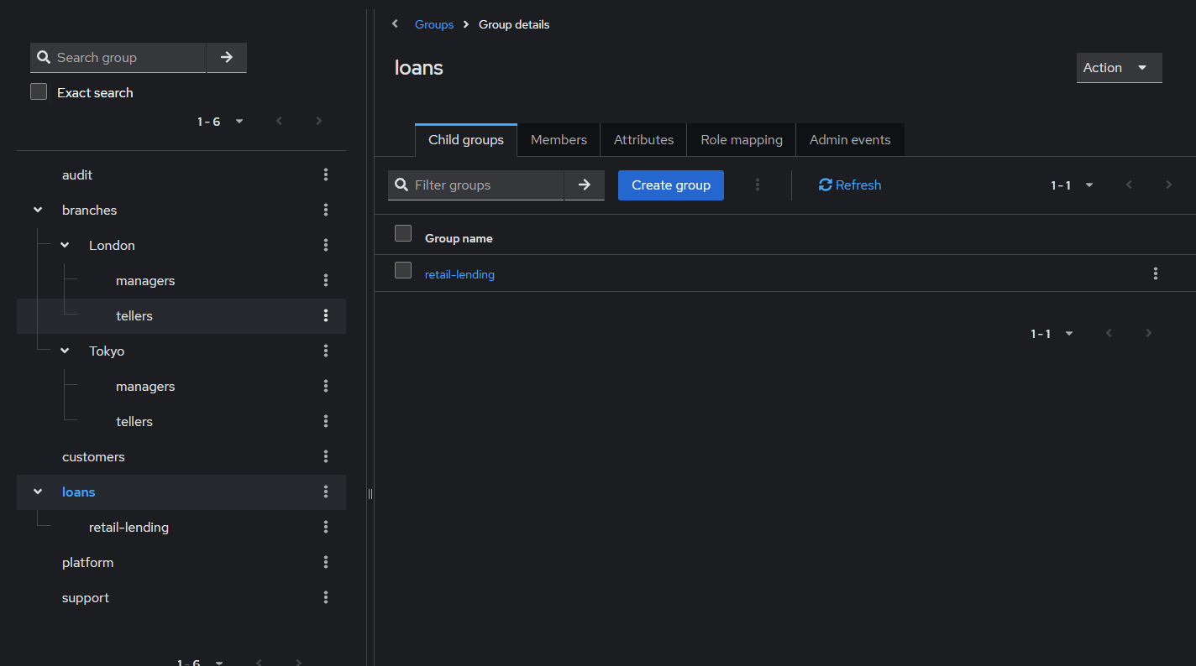Open kebab menu for Tokyo tellers

326,421
